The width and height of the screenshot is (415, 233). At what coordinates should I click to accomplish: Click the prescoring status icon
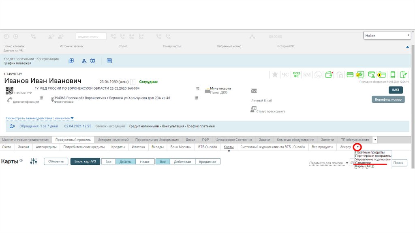click(x=253, y=109)
